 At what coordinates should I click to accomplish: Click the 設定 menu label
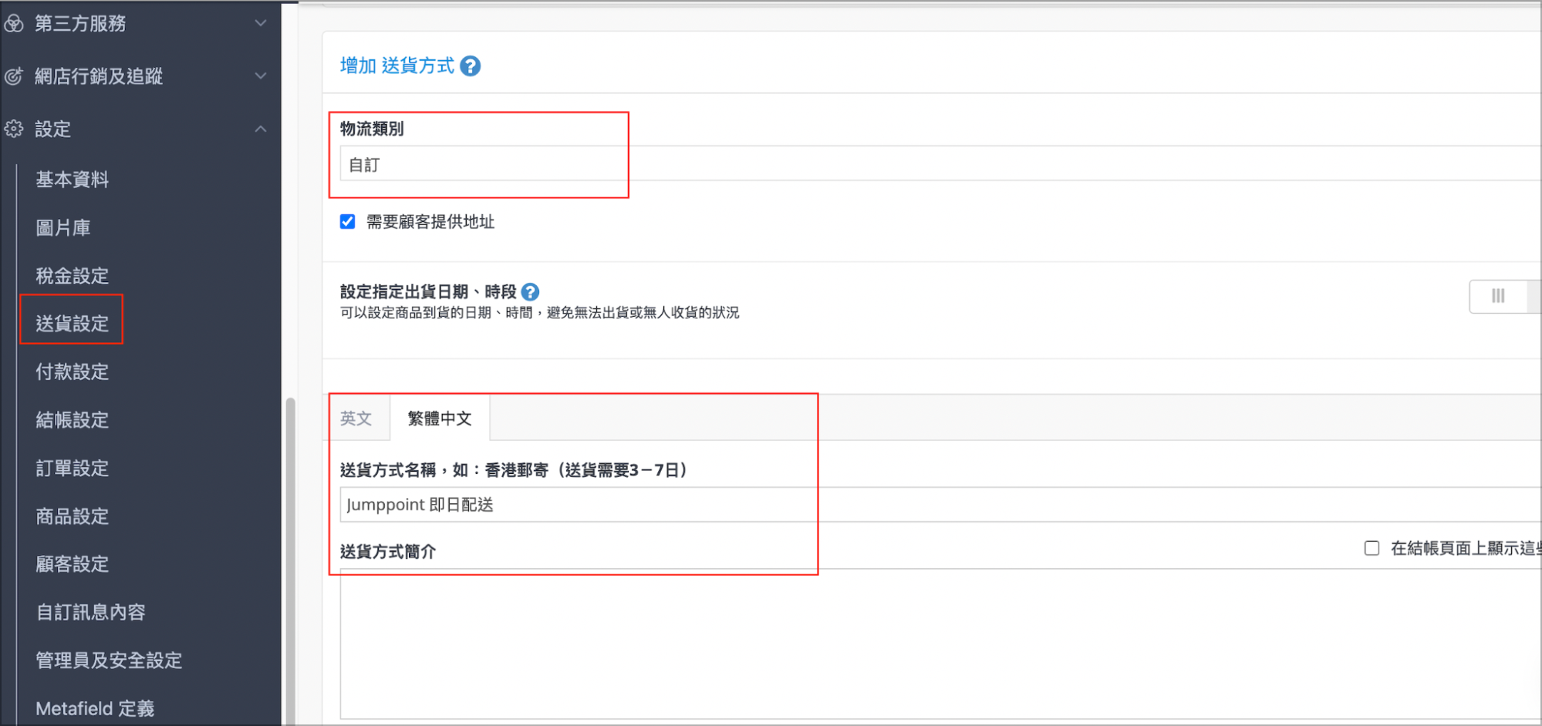[52, 129]
